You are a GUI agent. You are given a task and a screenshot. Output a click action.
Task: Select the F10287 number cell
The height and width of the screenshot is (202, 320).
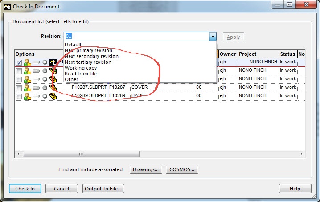click(x=119, y=87)
